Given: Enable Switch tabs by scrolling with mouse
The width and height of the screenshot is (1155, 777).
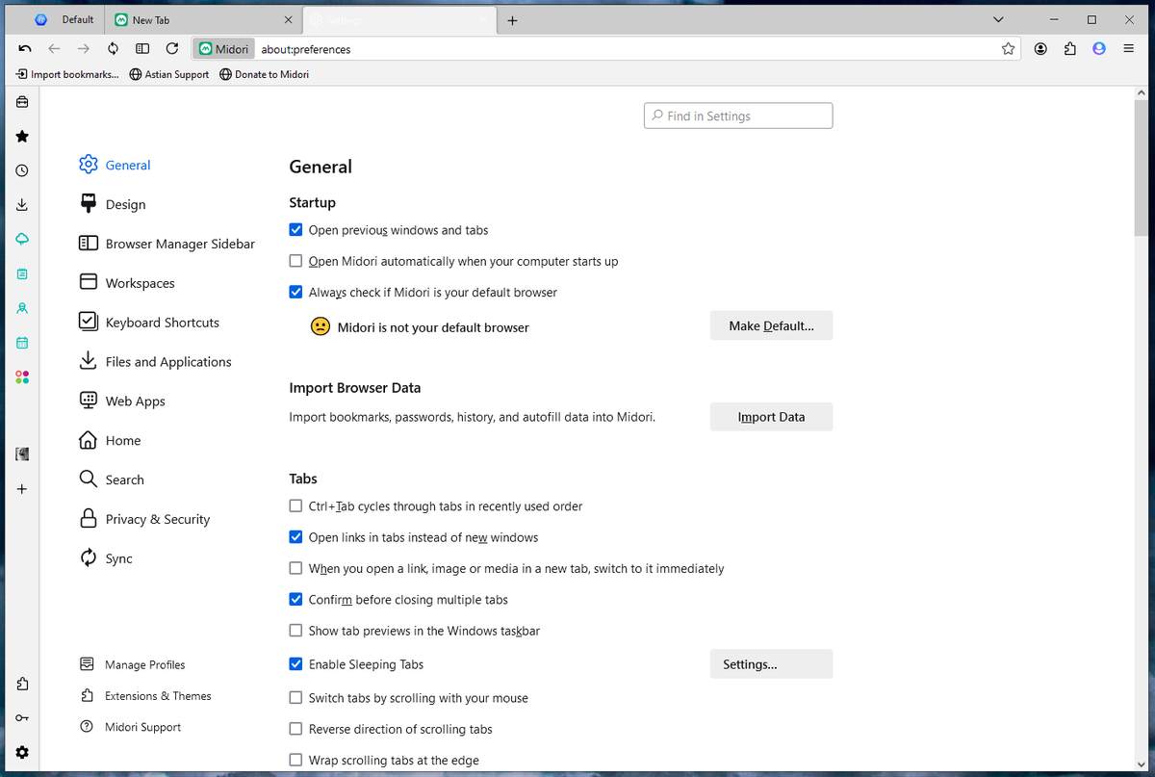Looking at the screenshot, I should pyautogui.click(x=295, y=698).
